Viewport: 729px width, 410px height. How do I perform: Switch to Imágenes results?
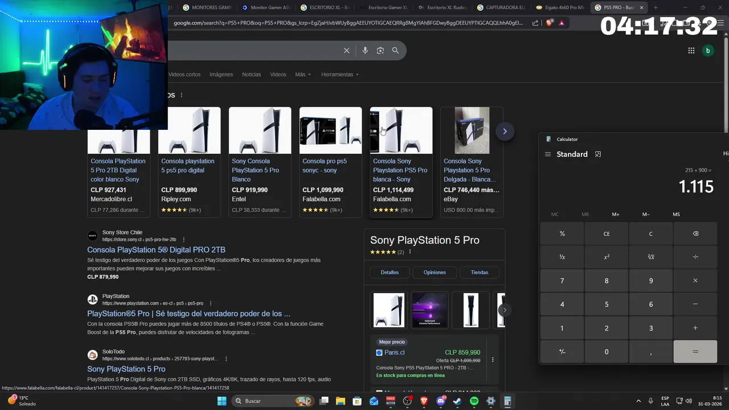(x=221, y=75)
